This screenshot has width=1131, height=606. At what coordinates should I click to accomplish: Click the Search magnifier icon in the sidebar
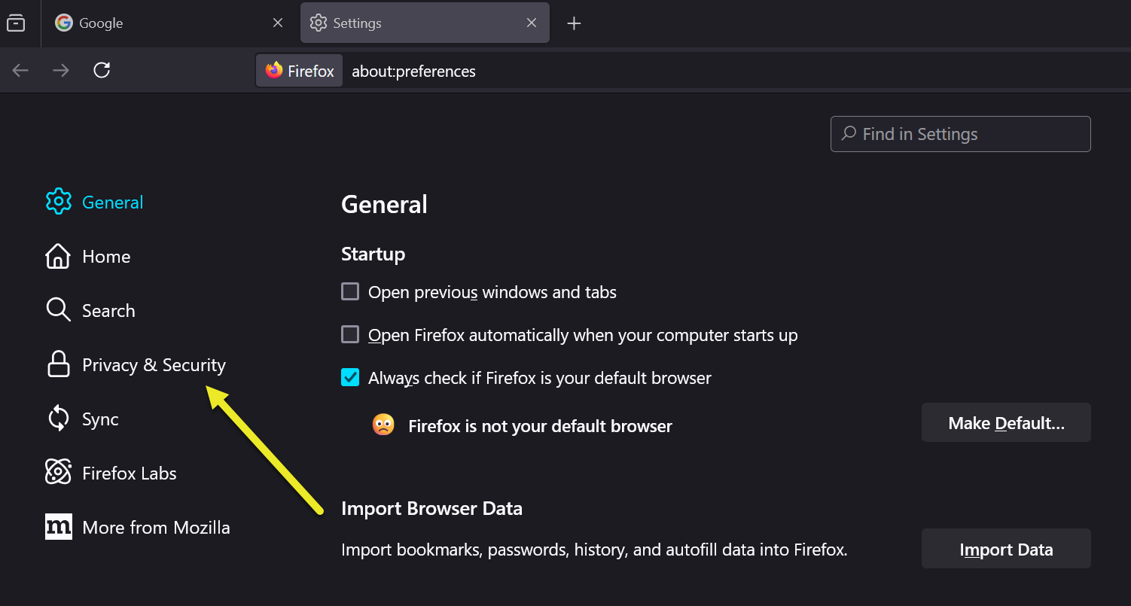58,310
